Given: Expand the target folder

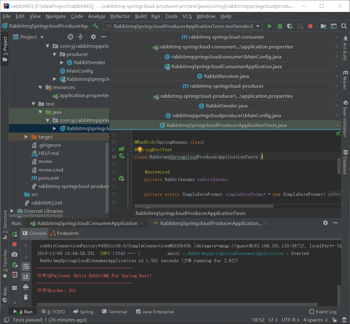Looking at the screenshot, I should 26,137.
